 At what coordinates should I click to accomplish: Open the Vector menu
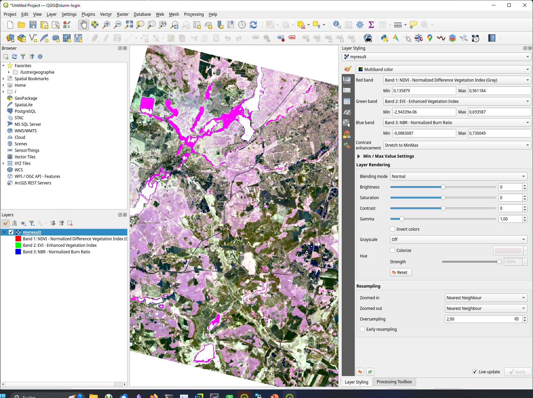[x=106, y=14]
